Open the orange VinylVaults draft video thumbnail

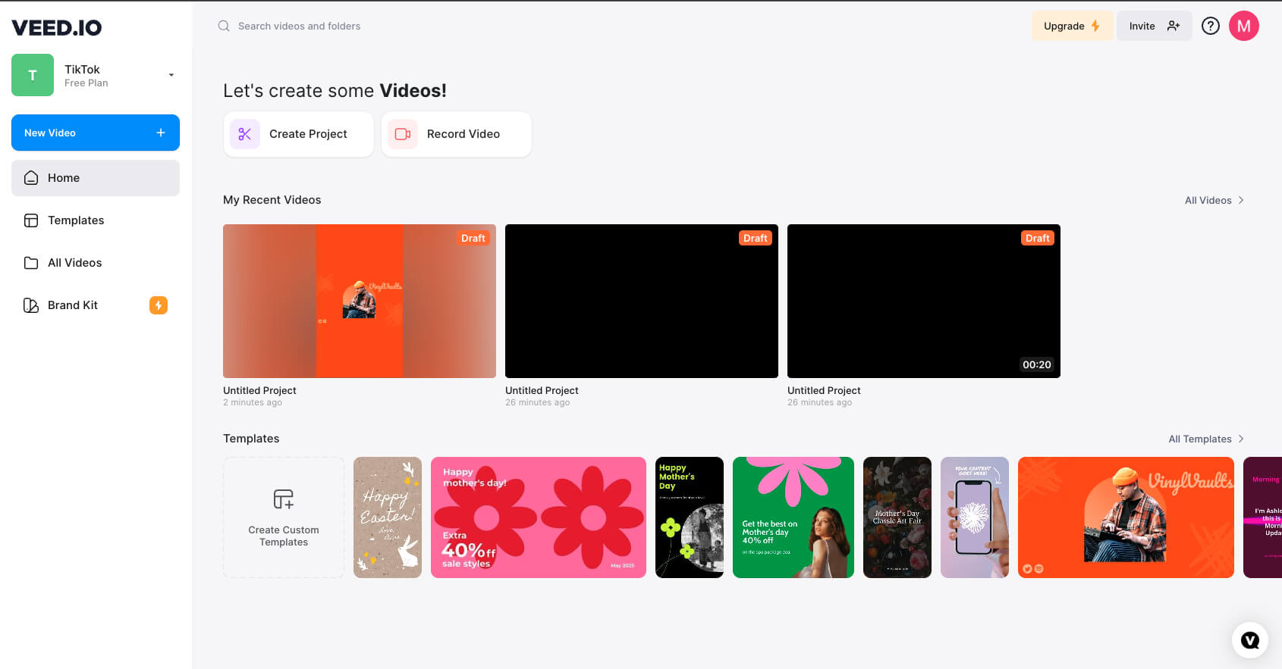360,301
